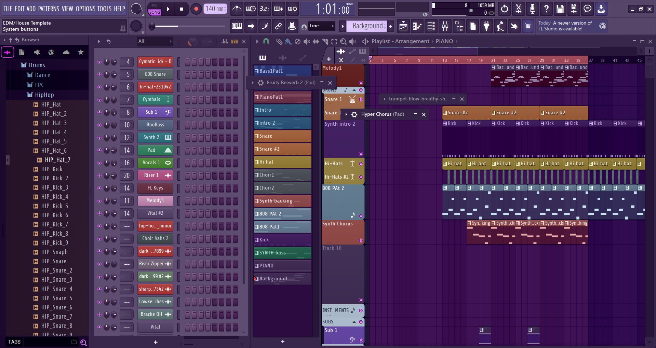Collapse the HipHop folder in browser
Screen dimensions: 656x348
(44, 95)
